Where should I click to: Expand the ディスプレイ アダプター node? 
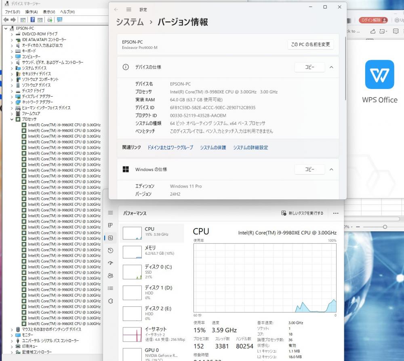pyautogui.click(x=12, y=97)
